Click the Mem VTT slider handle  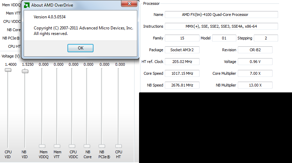57,146
